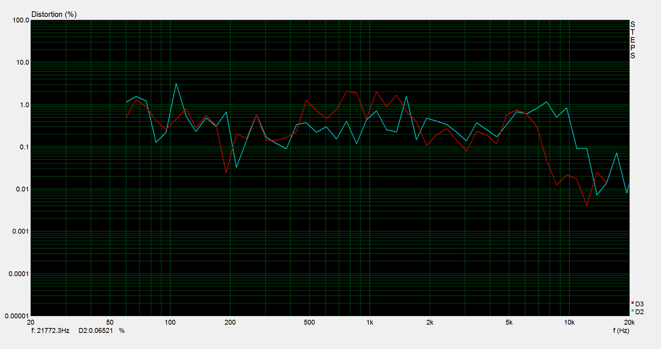Click the "f: 21772.3Hz" cursor frequency readout
661x349 pixels.
coord(50,330)
